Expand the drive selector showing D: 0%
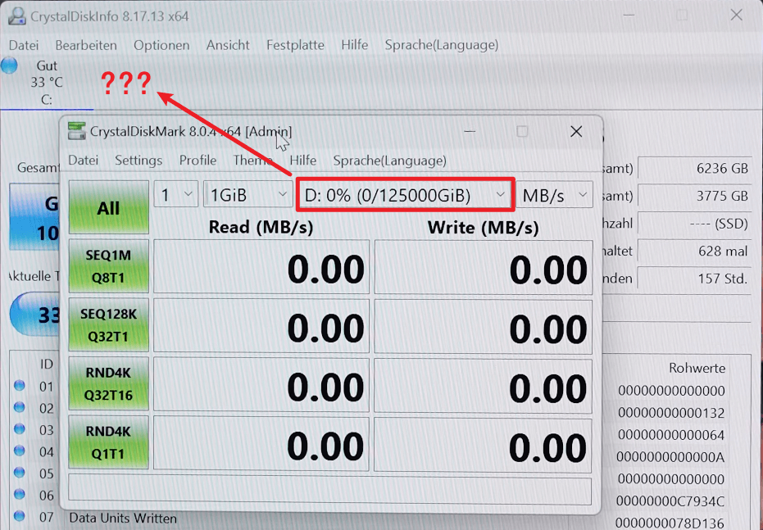Screen dimensions: 763x530 (x=405, y=195)
